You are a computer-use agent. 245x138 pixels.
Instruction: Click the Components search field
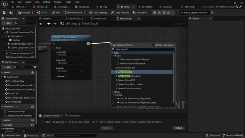click(26, 23)
